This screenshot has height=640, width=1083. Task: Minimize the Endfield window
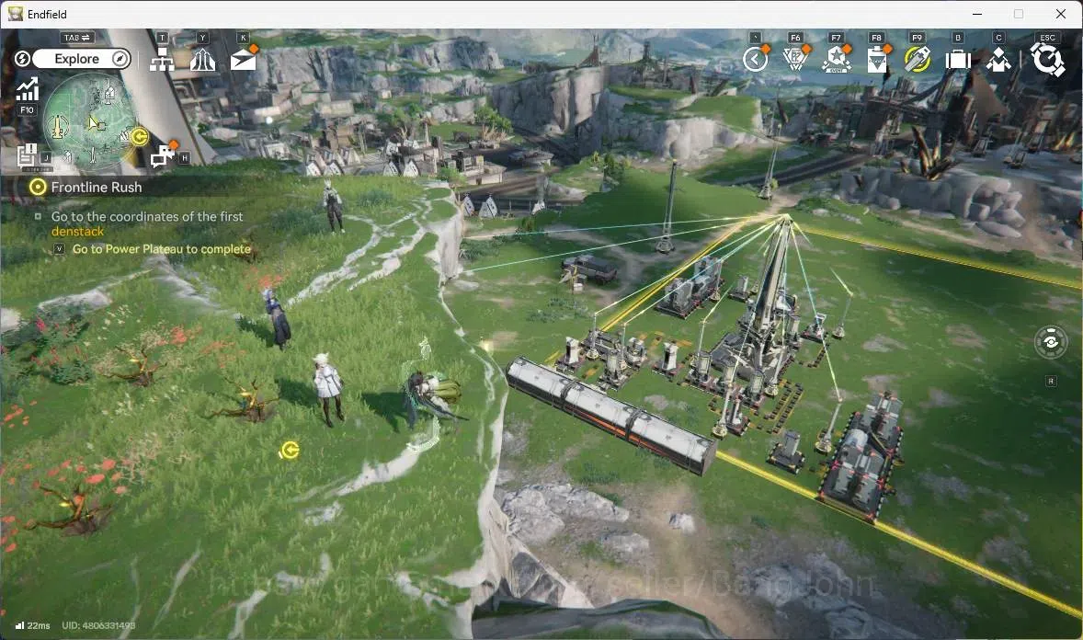coord(977,14)
